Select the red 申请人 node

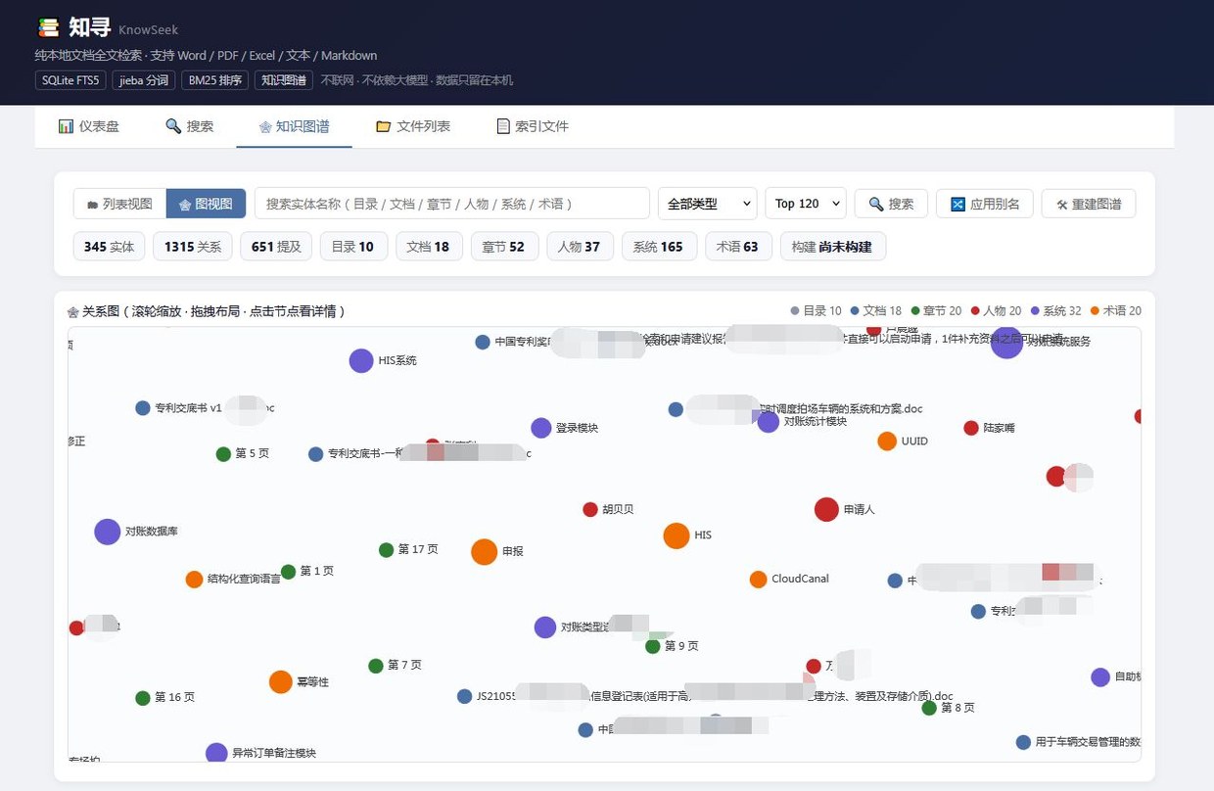[826, 509]
